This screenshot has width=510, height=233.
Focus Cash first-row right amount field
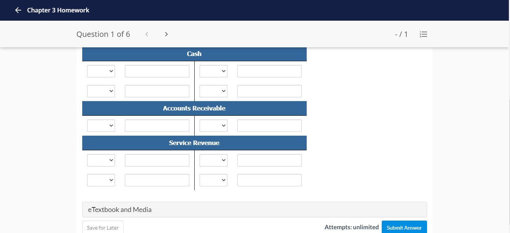coord(269,71)
